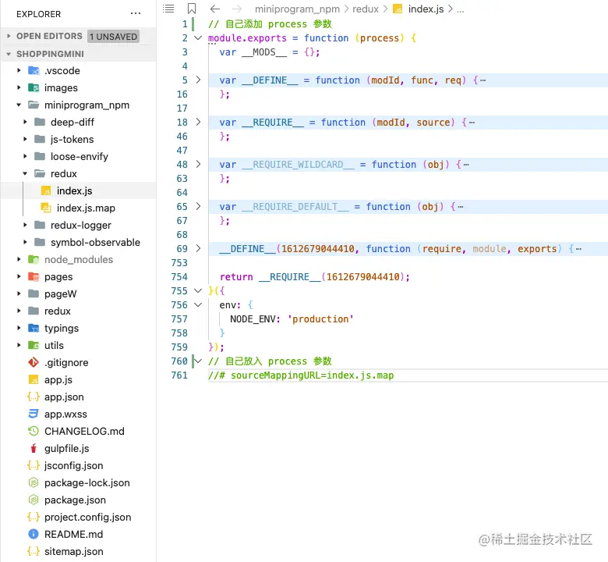Click the node_modules folder icon
Screen dimensions: 608x562
34,259
